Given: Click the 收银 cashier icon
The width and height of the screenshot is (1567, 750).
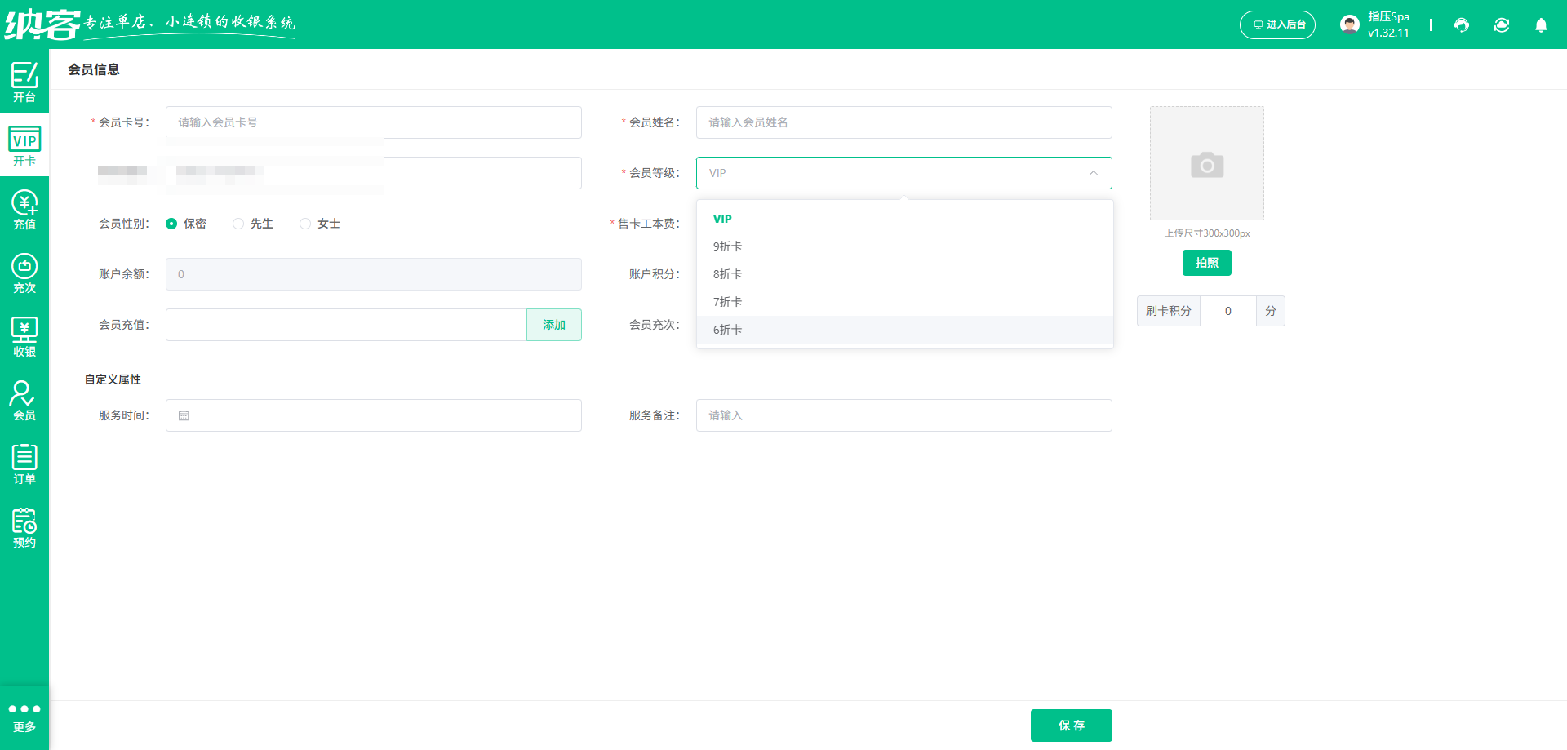Looking at the screenshot, I should pyautogui.click(x=24, y=335).
